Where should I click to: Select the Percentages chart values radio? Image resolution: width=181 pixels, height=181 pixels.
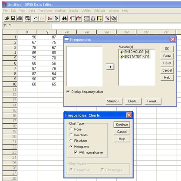tap(102, 170)
